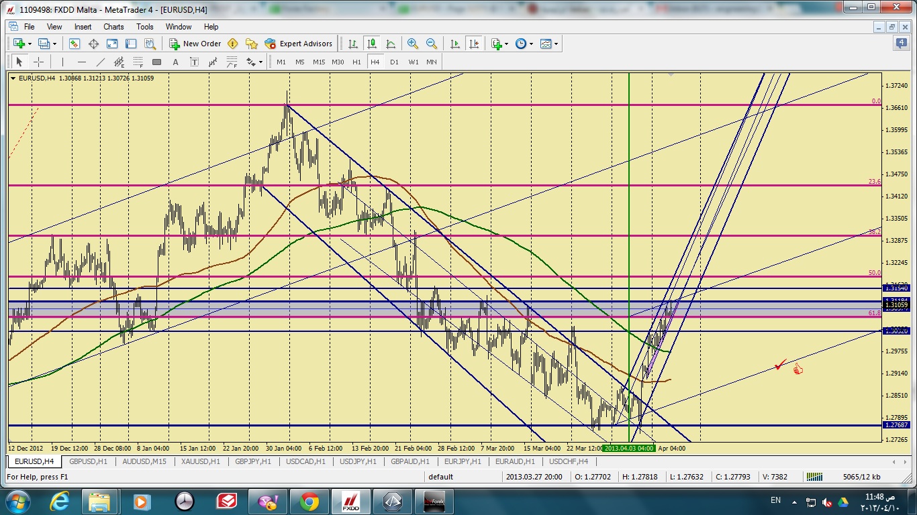Select the text label tool
The width and height of the screenshot is (917, 515).
pyautogui.click(x=194, y=62)
